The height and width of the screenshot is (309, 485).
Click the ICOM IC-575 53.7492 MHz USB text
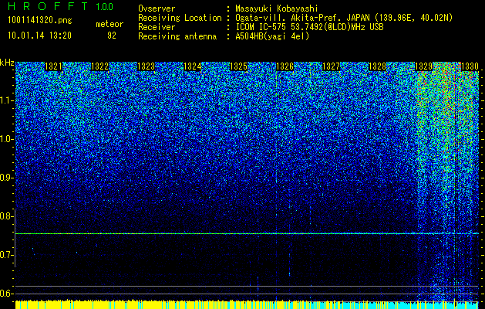pos(310,27)
